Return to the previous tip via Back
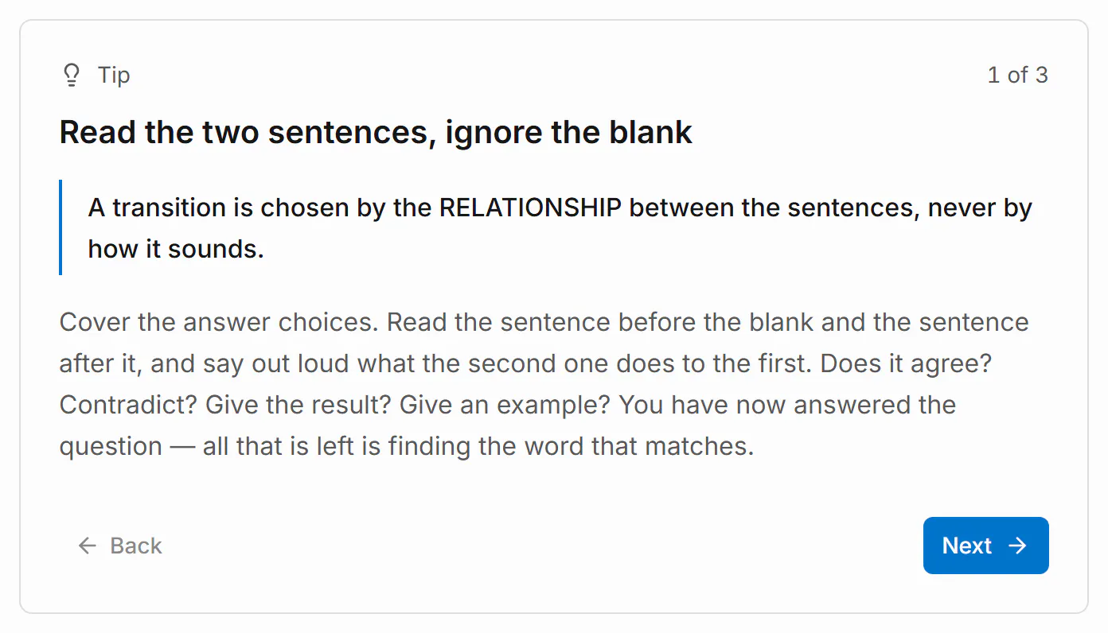This screenshot has width=1108, height=633. [x=120, y=546]
